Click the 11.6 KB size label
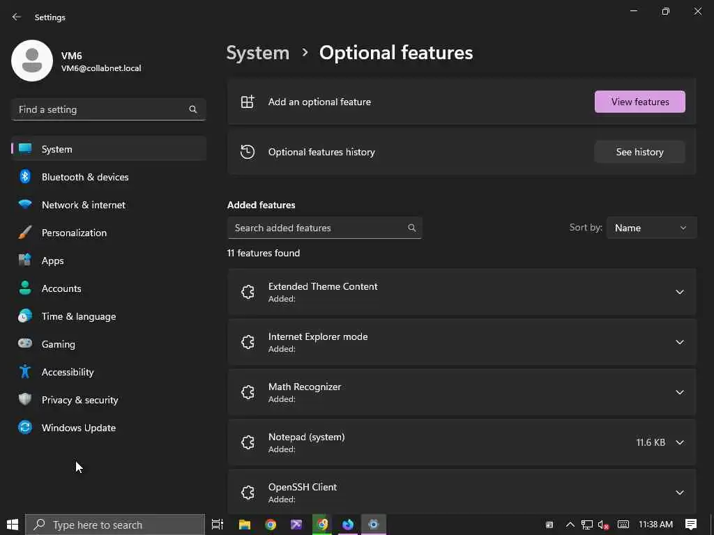Viewport: 714px width, 535px height. coord(651,442)
